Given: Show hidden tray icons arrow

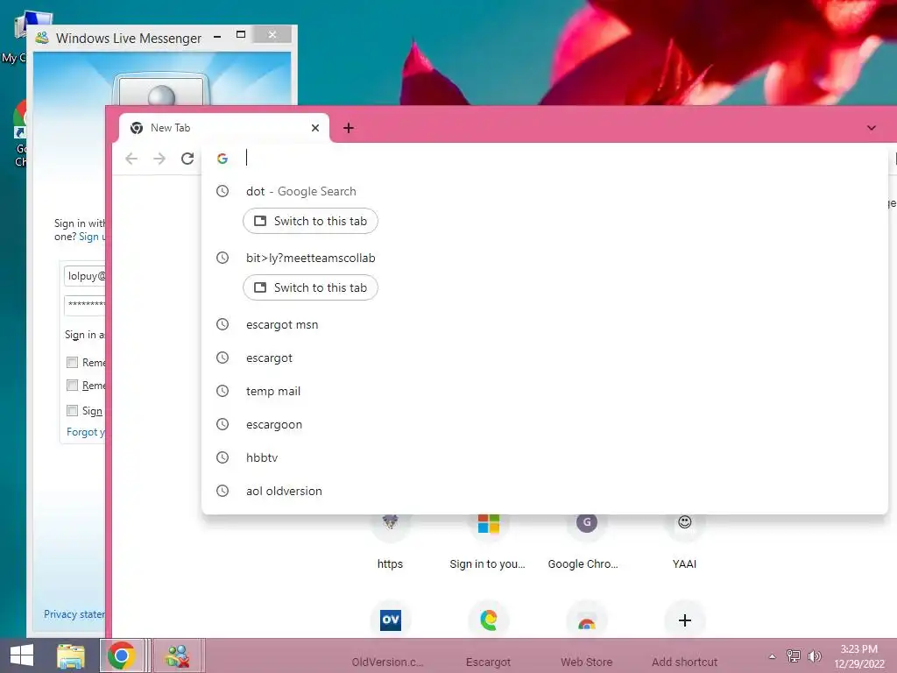Looking at the screenshot, I should [x=773, y=655].
